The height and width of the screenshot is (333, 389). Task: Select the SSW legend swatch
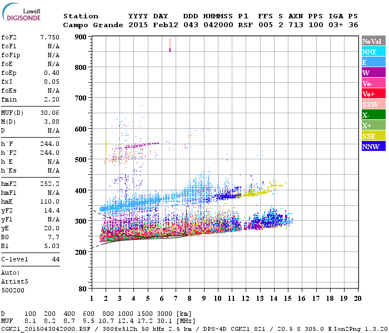tap(373, 104)
